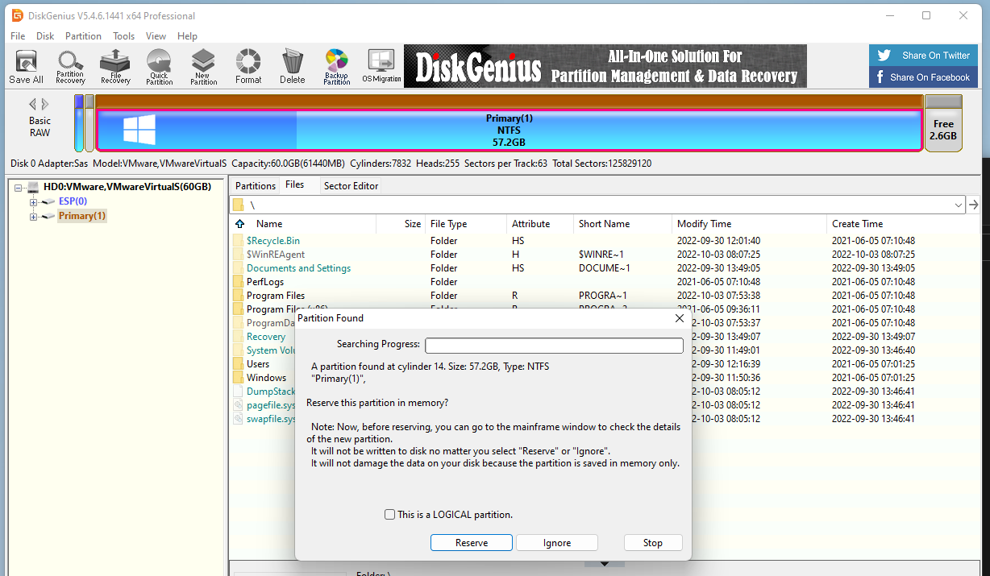Open the File menu
This screenshot has width=990, height=576.
click(18, 36)
